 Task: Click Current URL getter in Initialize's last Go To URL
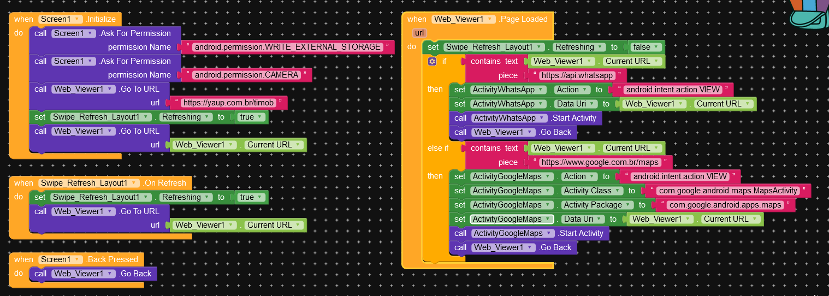pyautogui.click(x=238, y=145)
